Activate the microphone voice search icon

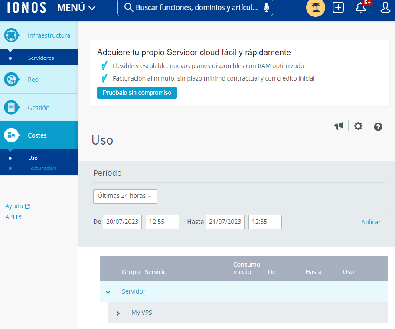pyautogui.click(x=266, y=8)
